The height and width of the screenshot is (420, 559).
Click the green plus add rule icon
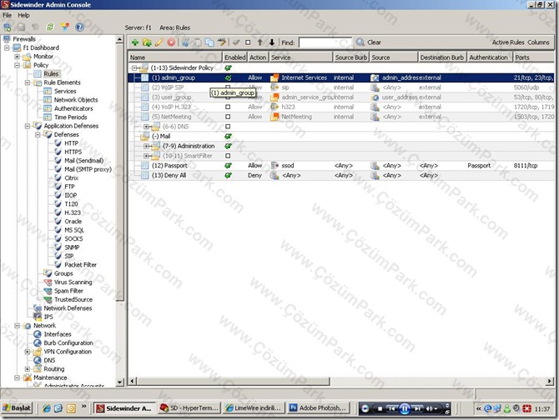click(x=135, y=42)
